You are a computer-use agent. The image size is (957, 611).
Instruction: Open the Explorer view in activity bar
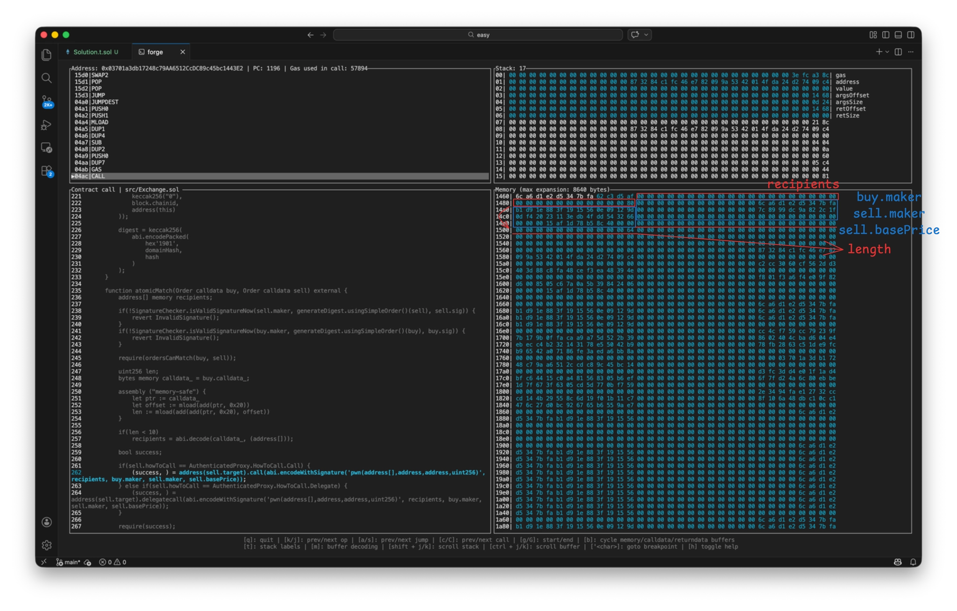pos(46,55)
